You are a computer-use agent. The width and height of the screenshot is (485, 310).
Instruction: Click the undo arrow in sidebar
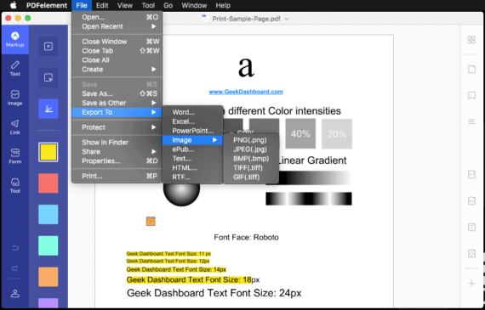pos(15,248)
